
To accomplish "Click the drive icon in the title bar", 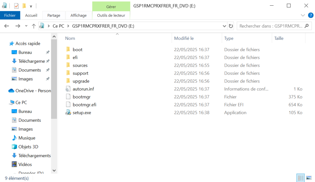I will pyautogui.click(x=4, y=5).
